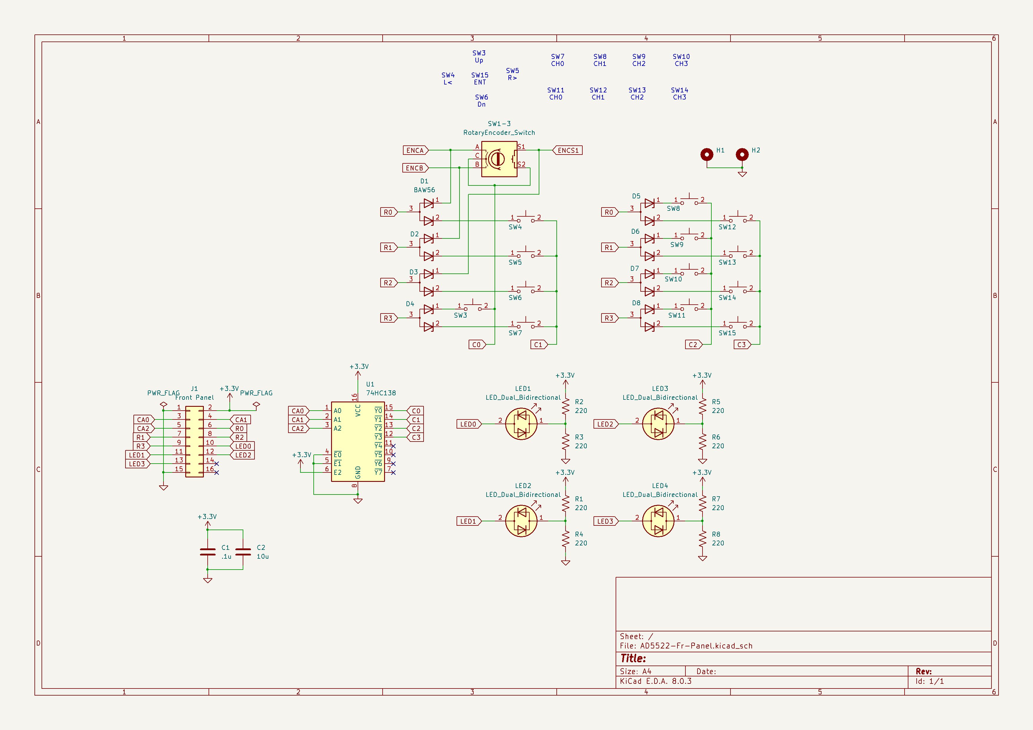The width and height of the screenshot is (1033, 730).
Task: Click the 'File: AD5522-Fr-Panel.kicad_sch' text
Action: click(x=686, y=646)
